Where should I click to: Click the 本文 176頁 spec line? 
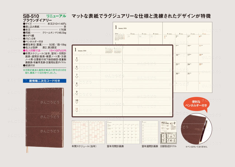(44, 30)
